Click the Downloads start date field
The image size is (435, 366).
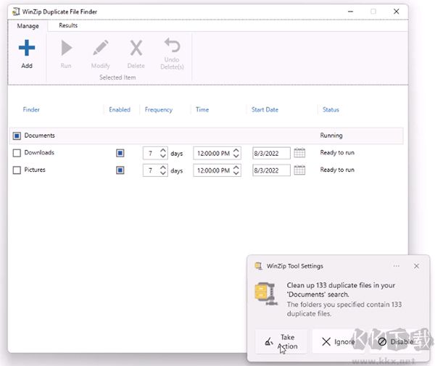point(270,153)
